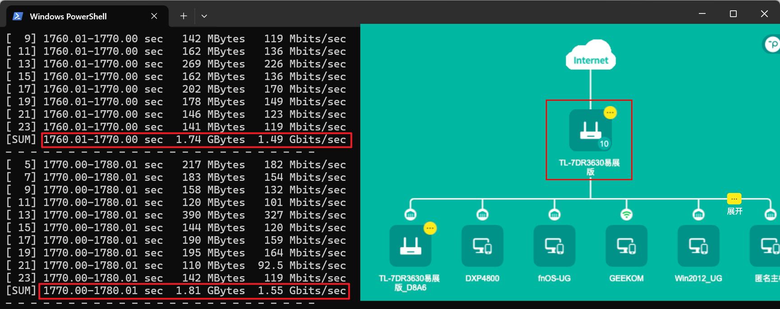
Task: Click the DXP4800 label
Action: pos(482,278)
